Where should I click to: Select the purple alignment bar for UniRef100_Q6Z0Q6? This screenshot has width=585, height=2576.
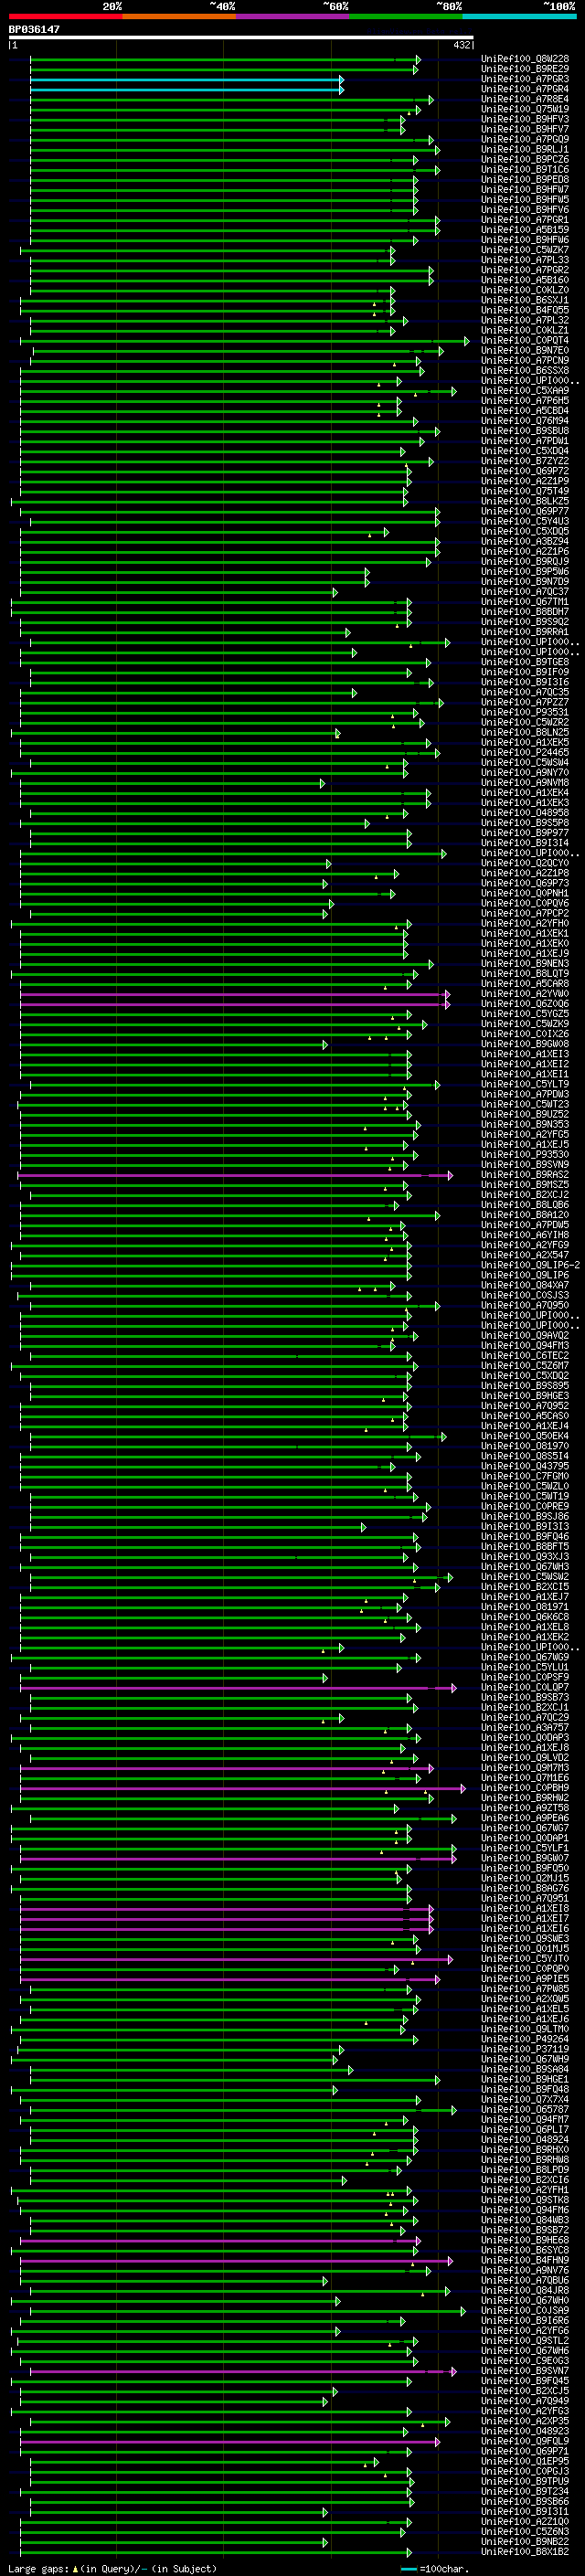tap(234, 1004)
